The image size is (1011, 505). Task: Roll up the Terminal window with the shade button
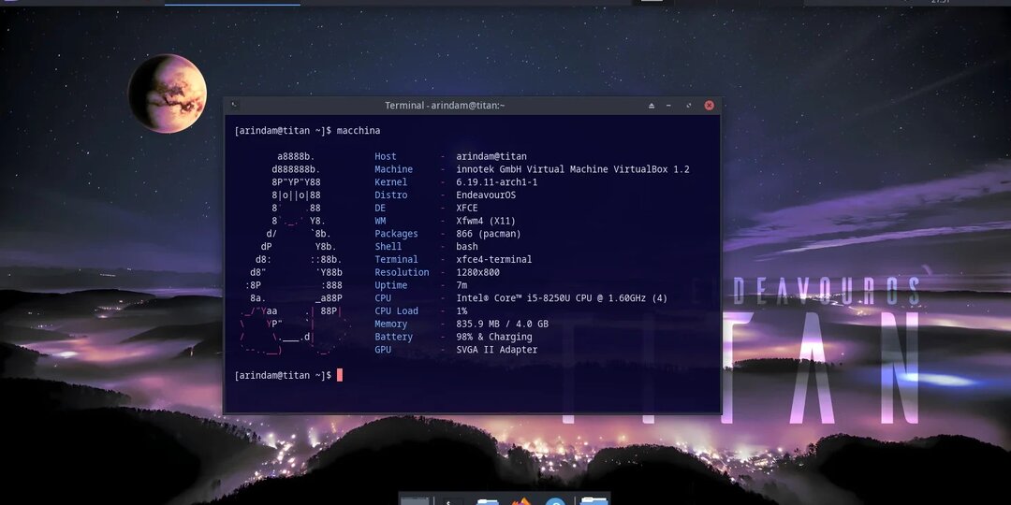tap(652, 105)
